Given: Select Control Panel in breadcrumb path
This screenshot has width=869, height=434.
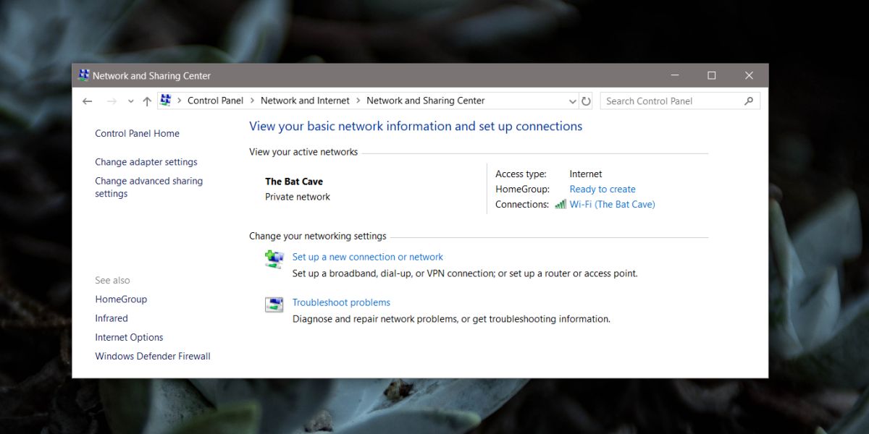Looking at the screenshot, I should tap(215, 101).
